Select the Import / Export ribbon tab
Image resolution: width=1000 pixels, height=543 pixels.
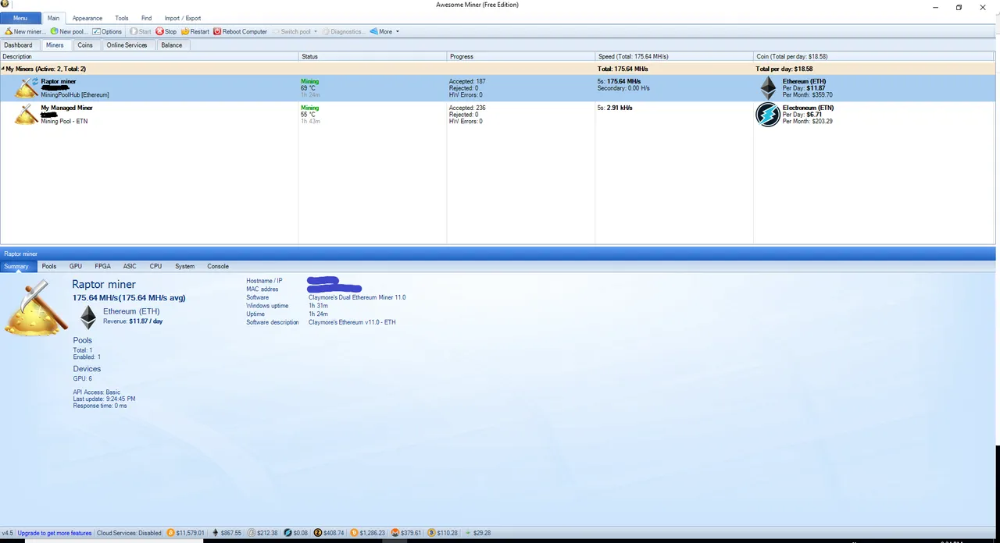[x=183, y=18]
